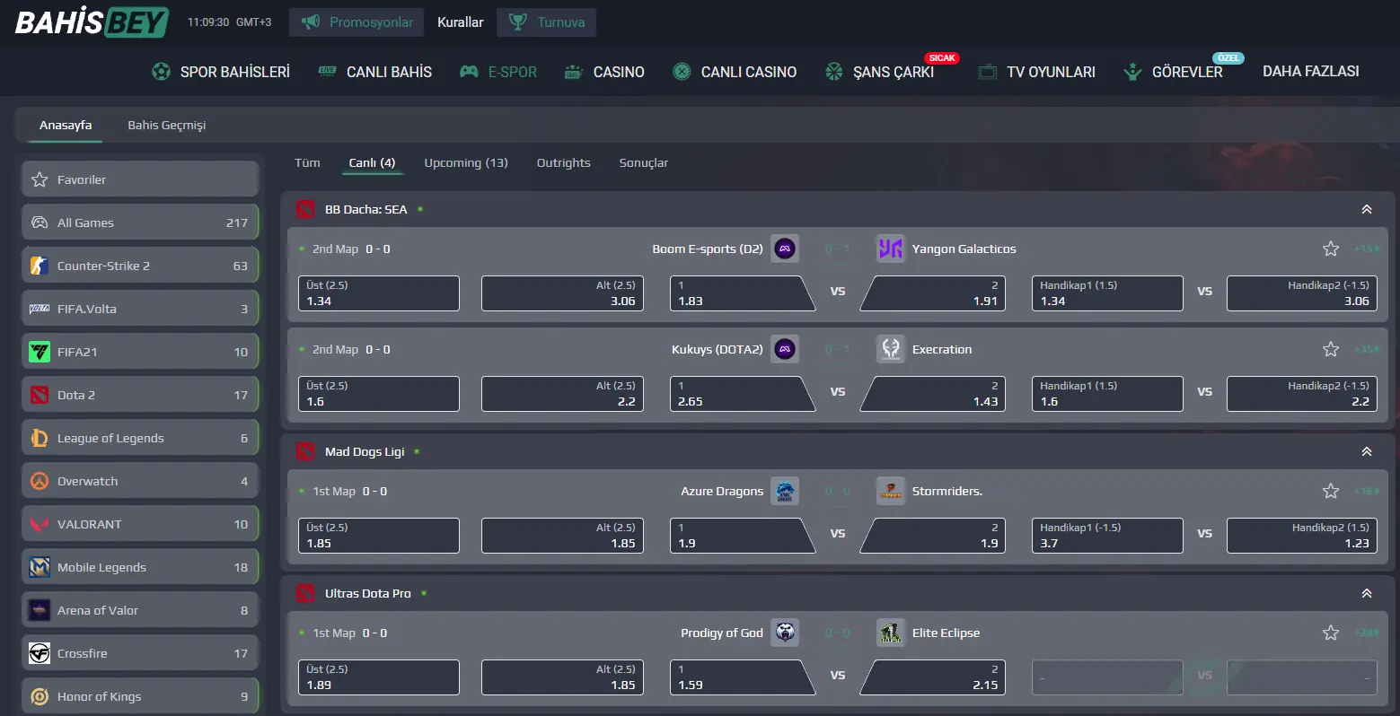
Task: Expand +20 more markets for Prodigy of God match
Action: 1367,633
